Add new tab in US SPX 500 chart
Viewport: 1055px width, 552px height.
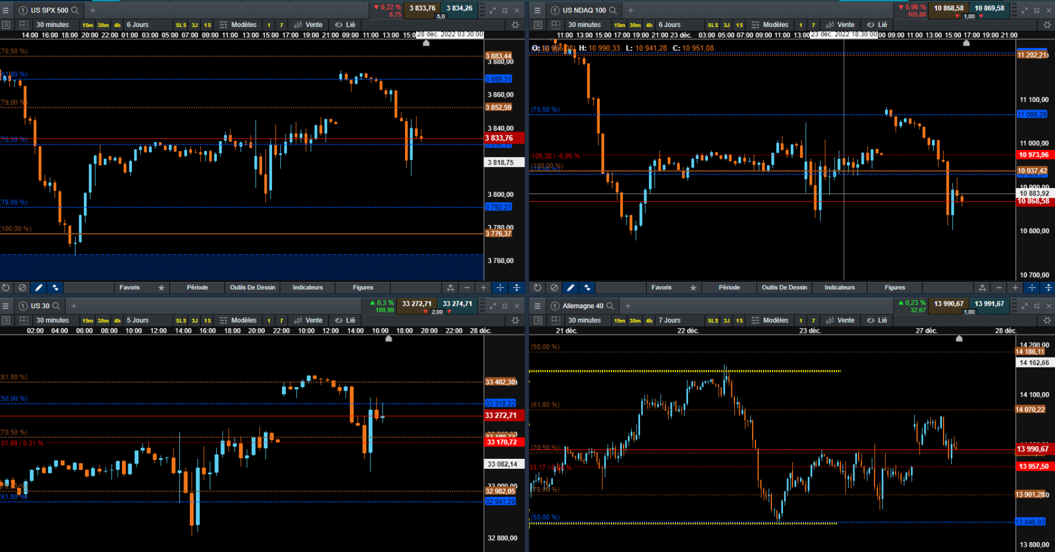coord(92,10)
